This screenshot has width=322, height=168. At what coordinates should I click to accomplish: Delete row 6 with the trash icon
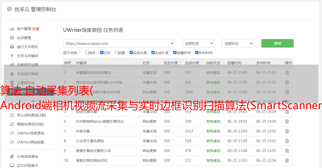287,121
